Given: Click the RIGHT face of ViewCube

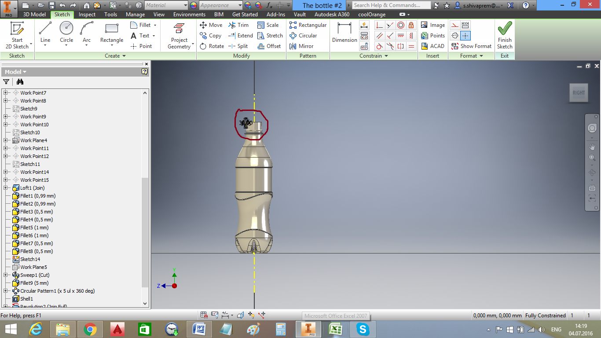Looking at the screenshot, I should tap(579, 93).
